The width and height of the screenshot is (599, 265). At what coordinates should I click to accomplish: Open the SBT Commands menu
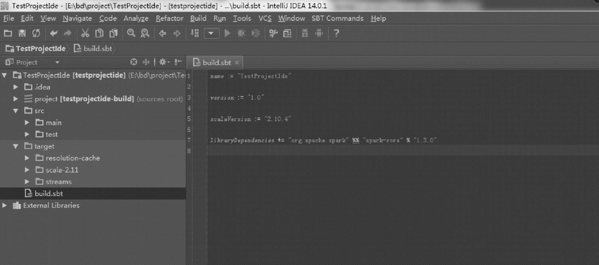[338, 18]
